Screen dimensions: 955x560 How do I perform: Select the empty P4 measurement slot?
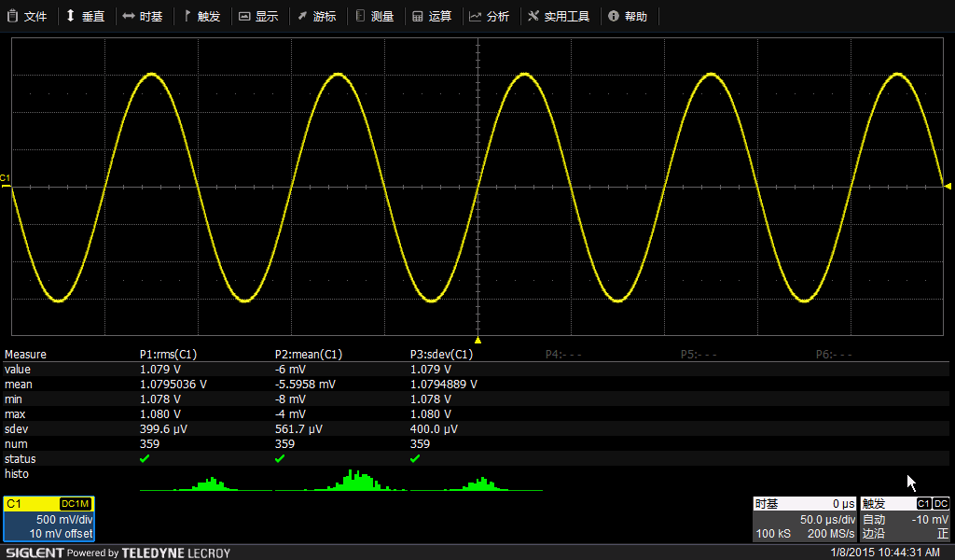tap(562, 355)
